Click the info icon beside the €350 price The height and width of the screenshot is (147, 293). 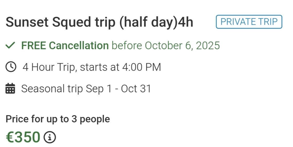click(50, 137)
